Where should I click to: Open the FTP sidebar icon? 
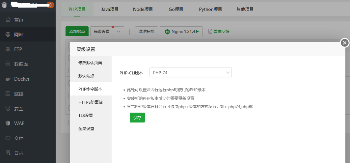point(8,49)
